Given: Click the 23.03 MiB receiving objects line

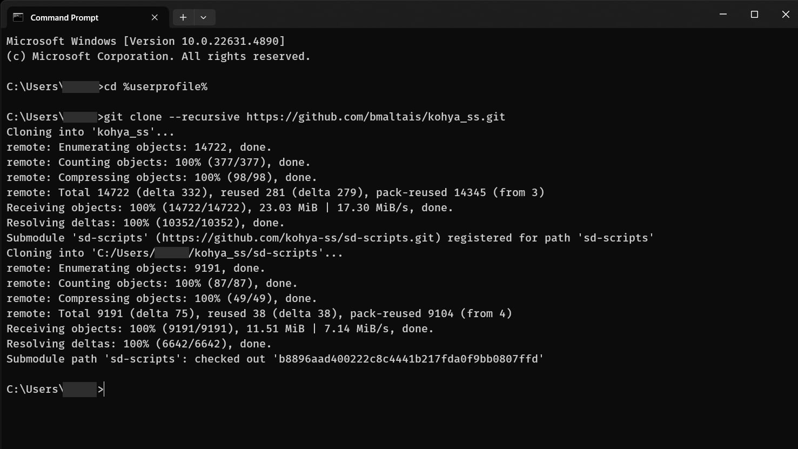Looking at the screenshot, I should coord(230,207).
